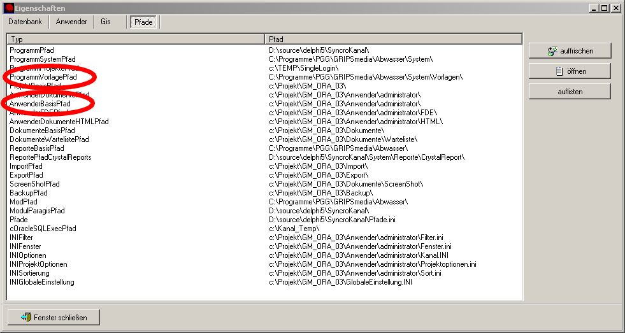Image resolution: width=625 pixels, height=333 pixels.
Task: Select the ProgrammVorlagePfad entry
Action: click(43, 76)
